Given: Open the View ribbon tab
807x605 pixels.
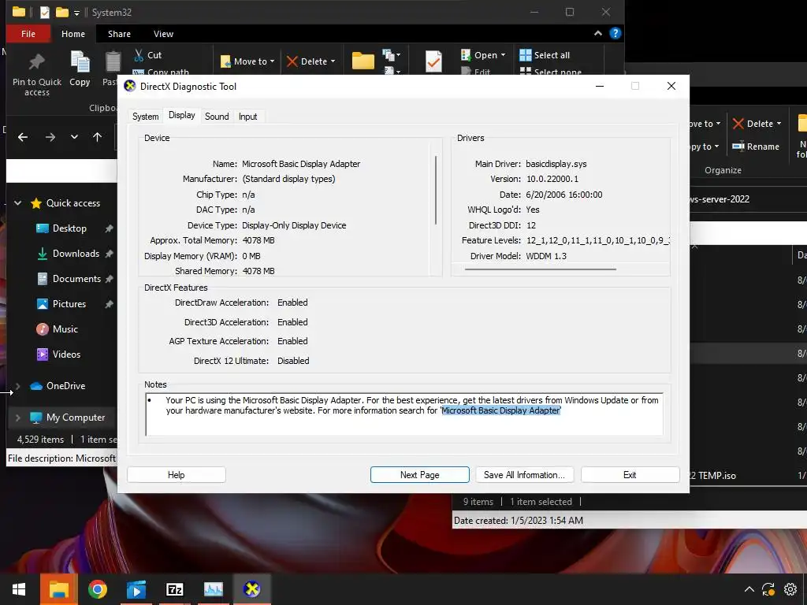Looking at the screenshot, I should click(163, 34).
